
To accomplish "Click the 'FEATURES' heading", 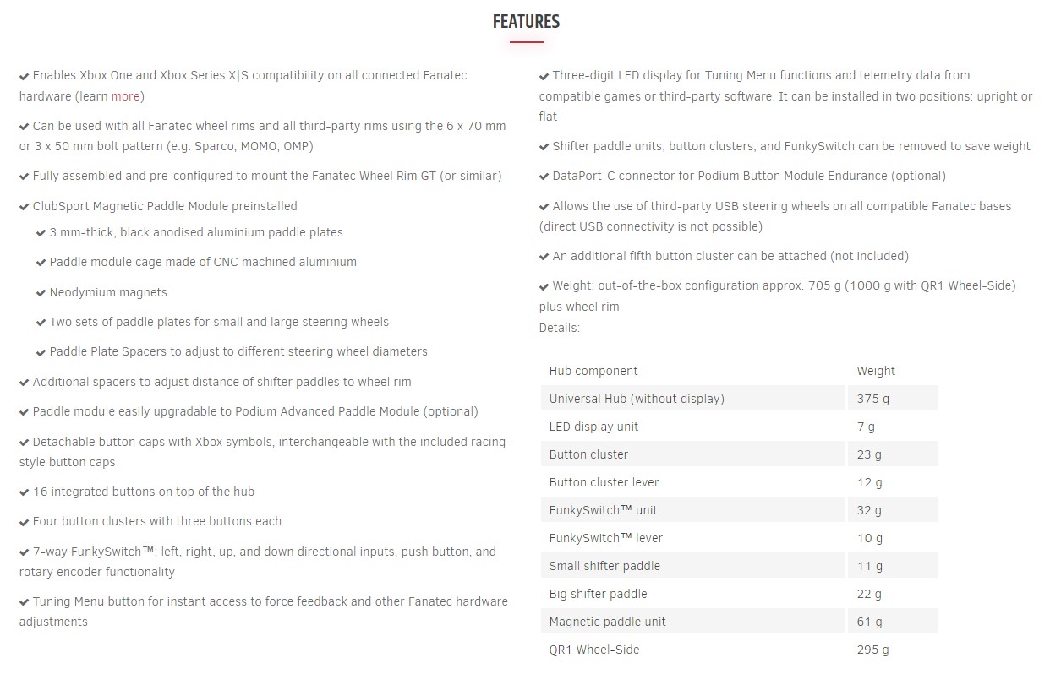I will pyautogui.click(x=526, y=22).
